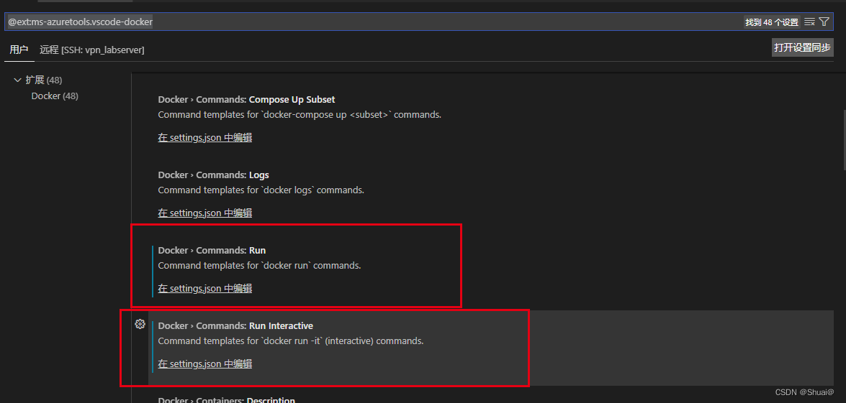Select Docker (48) in settings tree
This screenshot has width=846, height=403.
coord(55,96)
